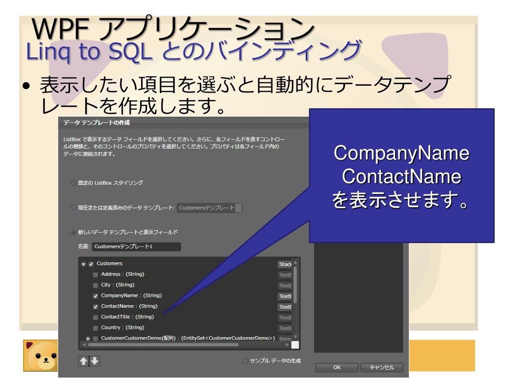505x378 pixels.
Task: Open the Customersテンプレート dropdown
Action: [209, 208]
